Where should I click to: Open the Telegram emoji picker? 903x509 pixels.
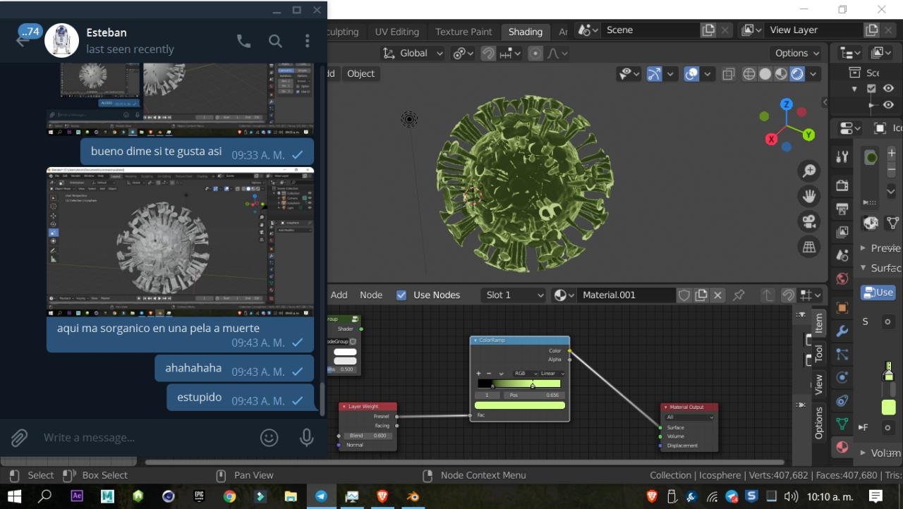tap(269, 438)
